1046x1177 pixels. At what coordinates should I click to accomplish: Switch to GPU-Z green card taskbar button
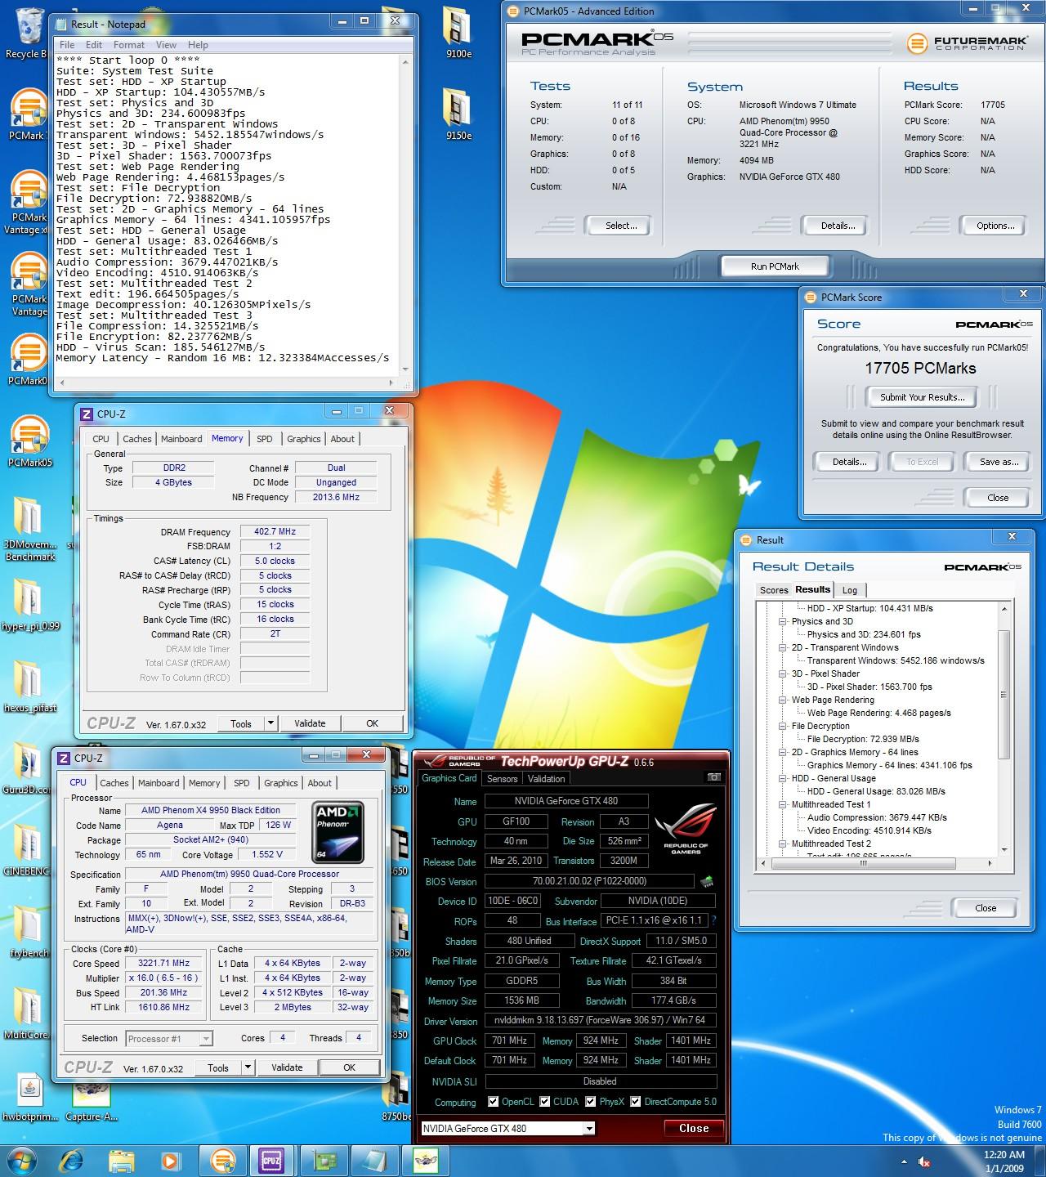[x=324, y=1160]
